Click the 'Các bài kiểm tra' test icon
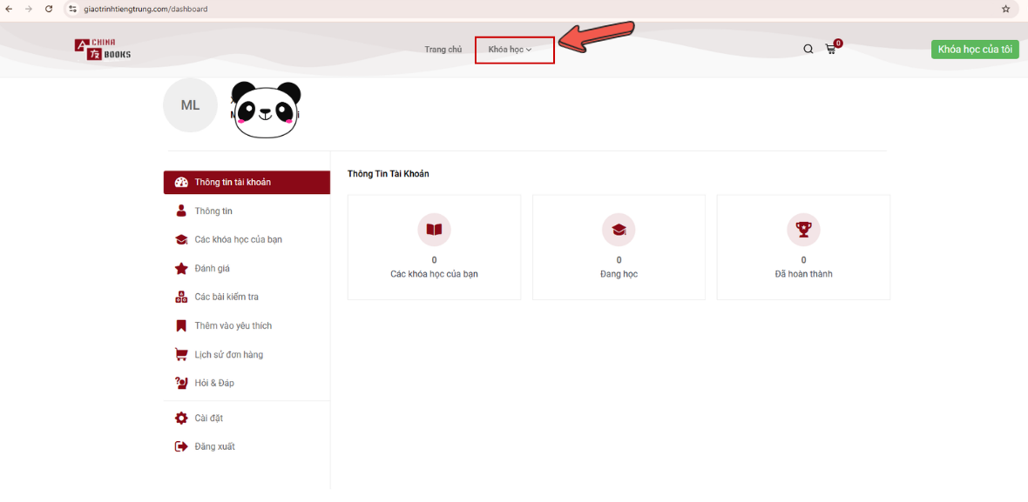Viewport: 1028px width, 502px height. [x=181, y=297]
